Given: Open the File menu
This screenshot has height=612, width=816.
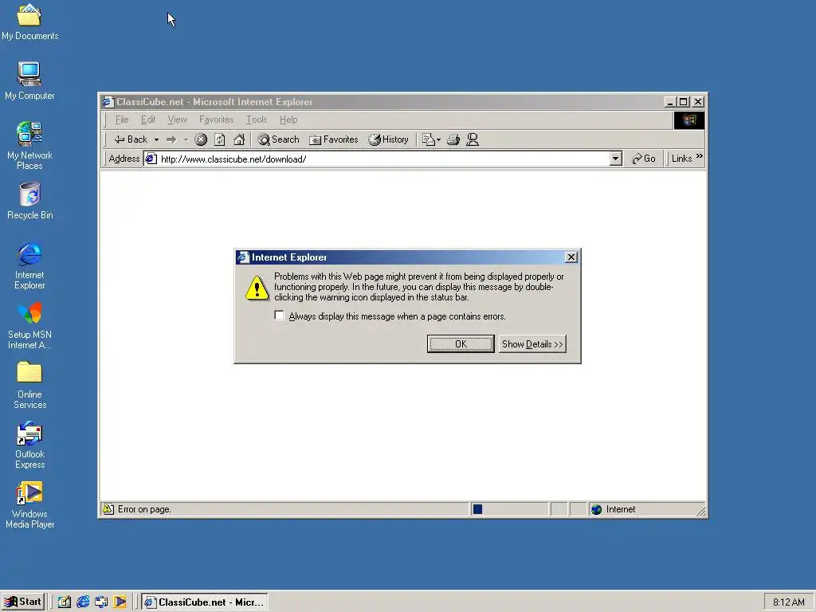Looking at the screenshot, I should tap(122, 120).
